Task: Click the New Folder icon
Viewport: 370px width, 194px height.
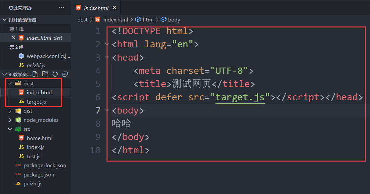Action: pyautogui.click(x=45, y=74)
